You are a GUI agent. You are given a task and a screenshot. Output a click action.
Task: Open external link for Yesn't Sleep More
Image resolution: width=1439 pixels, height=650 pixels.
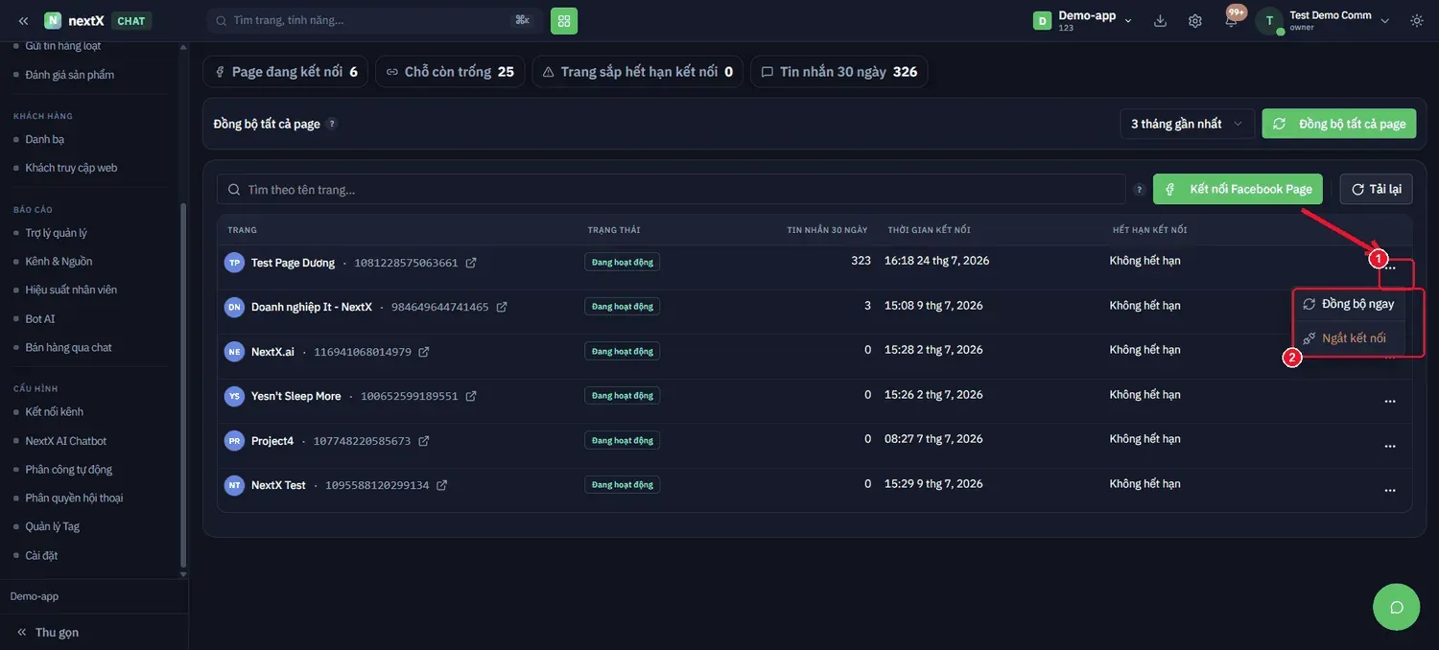[x=471, y=396]
